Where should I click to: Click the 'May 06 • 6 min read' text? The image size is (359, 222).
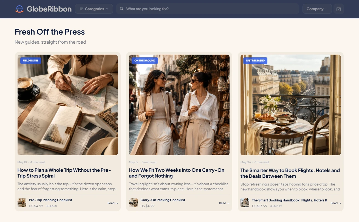255,162
